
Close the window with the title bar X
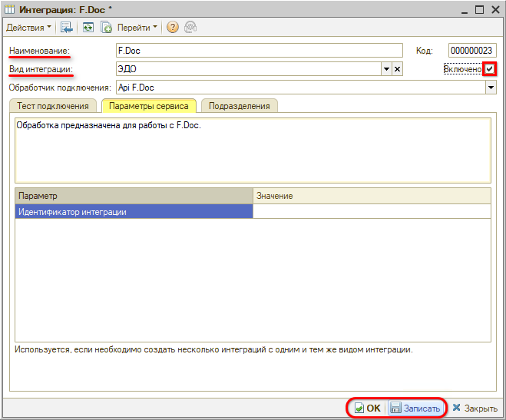coord(495,10)
